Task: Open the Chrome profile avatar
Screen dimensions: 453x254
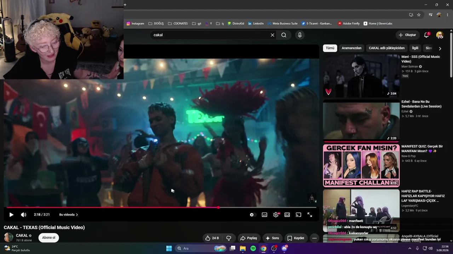Action: point(439,15)
